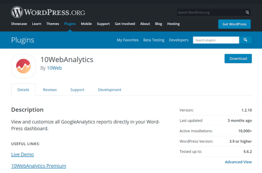Go to the Showcase page

19,24
